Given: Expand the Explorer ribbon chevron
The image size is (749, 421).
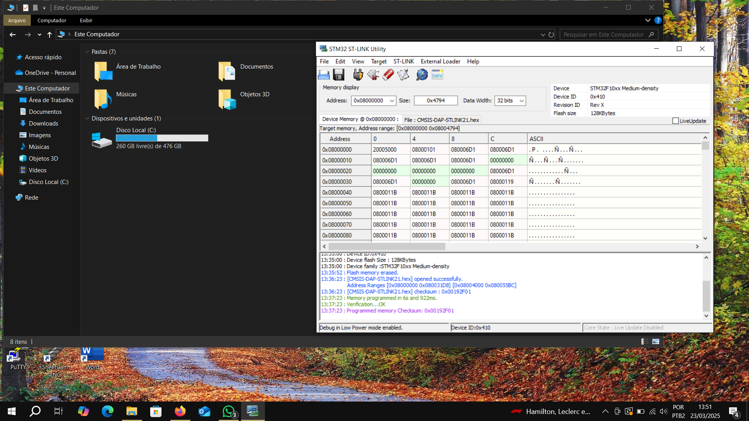Looking at the screenshot, I should tap(648, 20).
